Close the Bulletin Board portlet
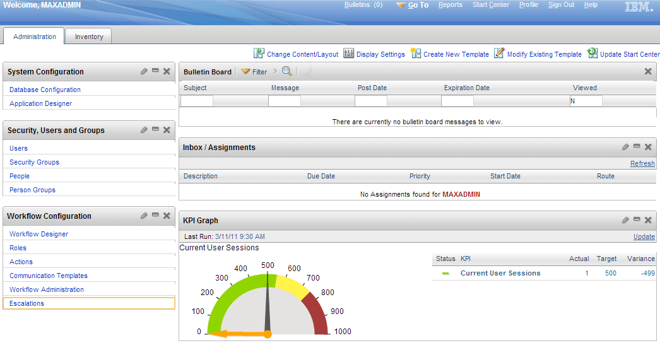This screenshot has width=660, height=343. tap(648, 71)
